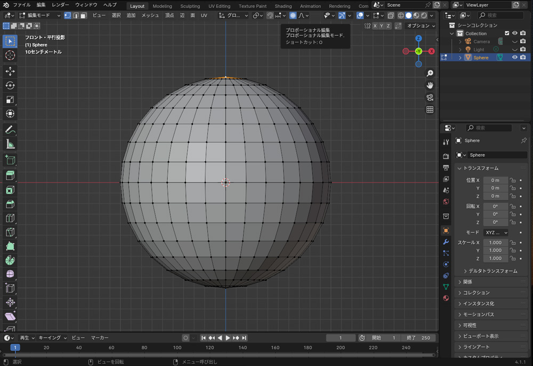
Task: Toggle the camera view icon
Action: 430,97
